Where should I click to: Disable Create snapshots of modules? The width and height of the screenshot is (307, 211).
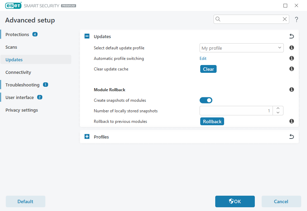click(x=206, y=100)
